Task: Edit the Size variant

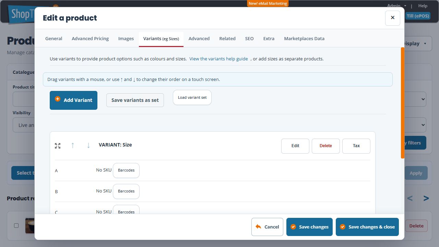Action: [x=295, y=146]
